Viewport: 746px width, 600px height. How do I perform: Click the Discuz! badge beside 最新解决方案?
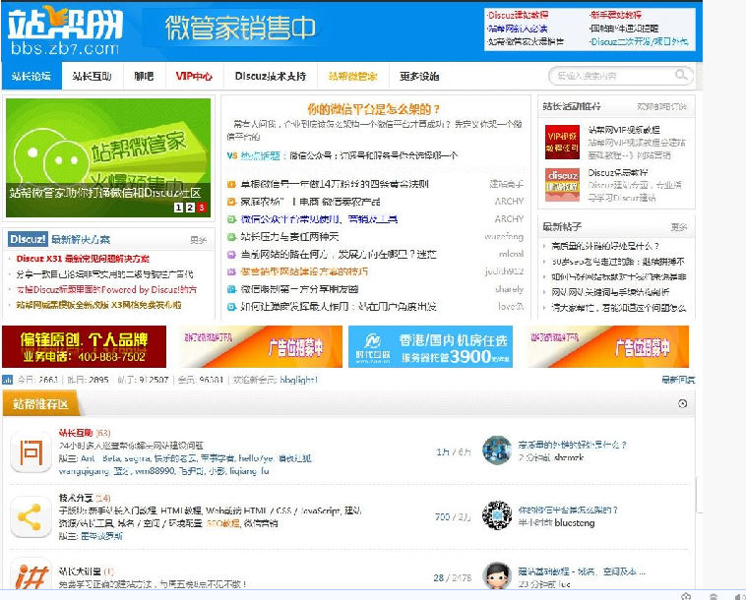point(29,239)
